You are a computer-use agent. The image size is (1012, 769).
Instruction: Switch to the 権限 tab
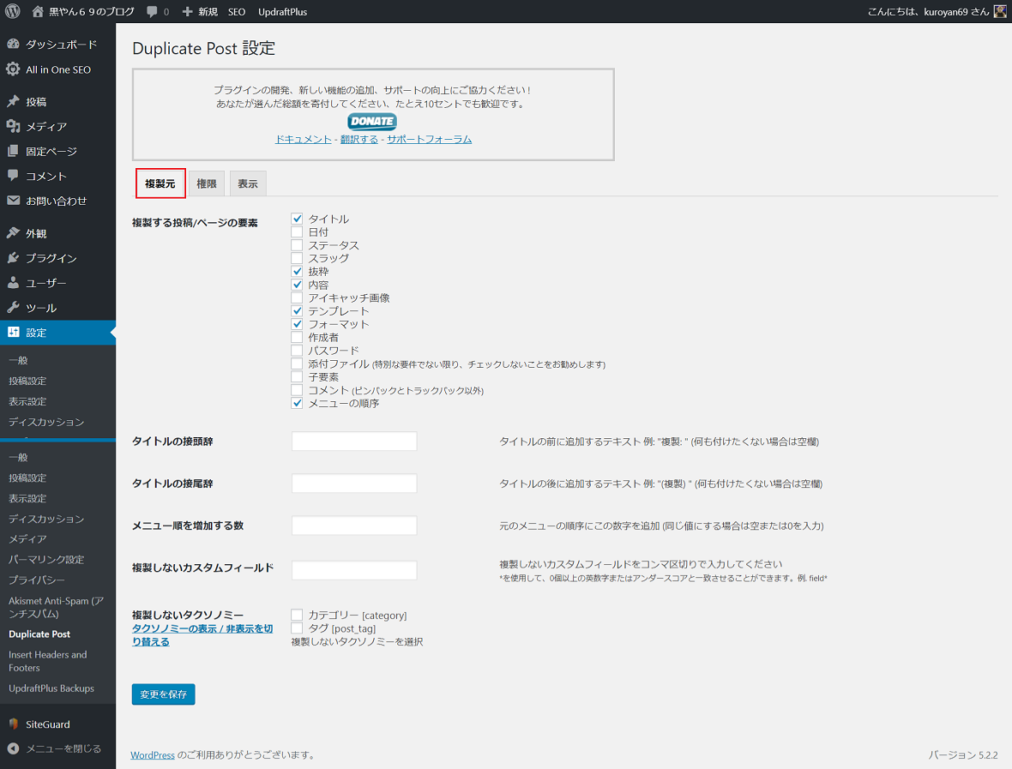click(x=207, y=183)
